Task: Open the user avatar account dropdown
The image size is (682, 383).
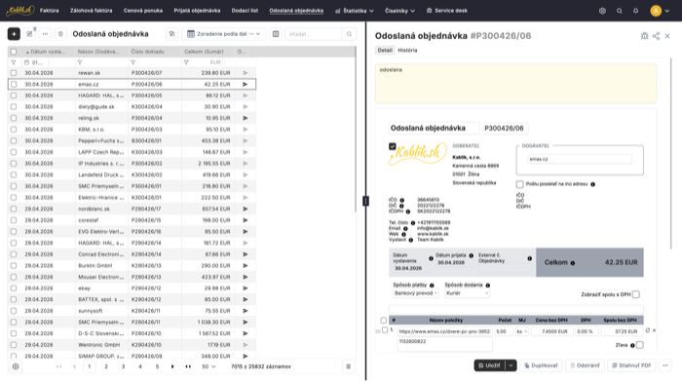Action: click(660, 11)
